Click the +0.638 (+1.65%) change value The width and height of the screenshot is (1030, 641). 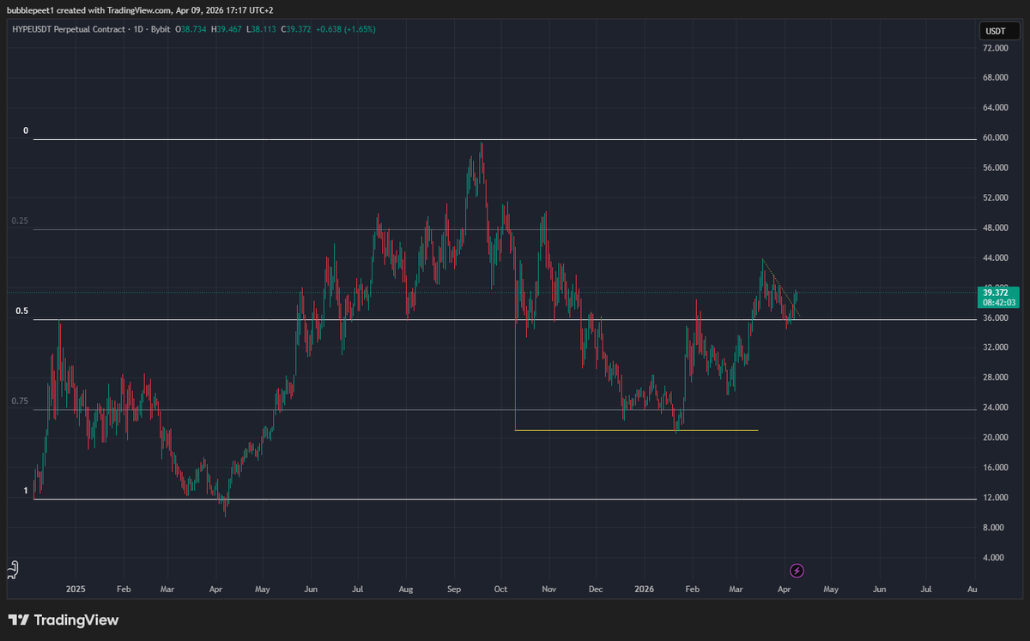(345, 29)
